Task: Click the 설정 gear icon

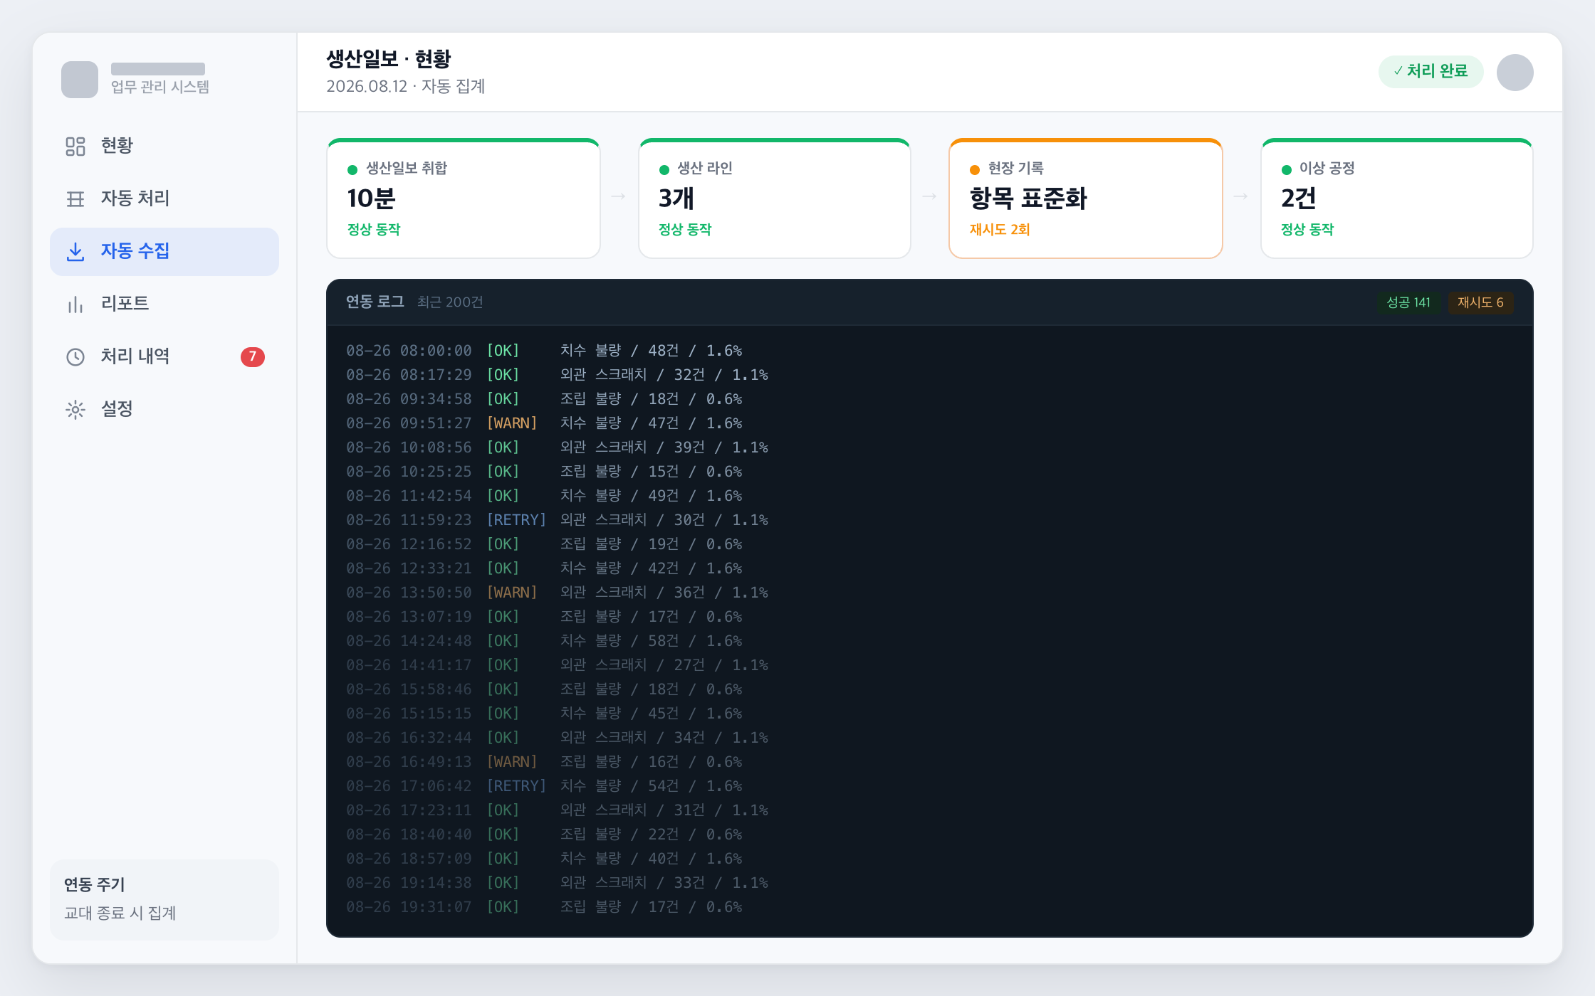Action: click(x=75, y=409)
